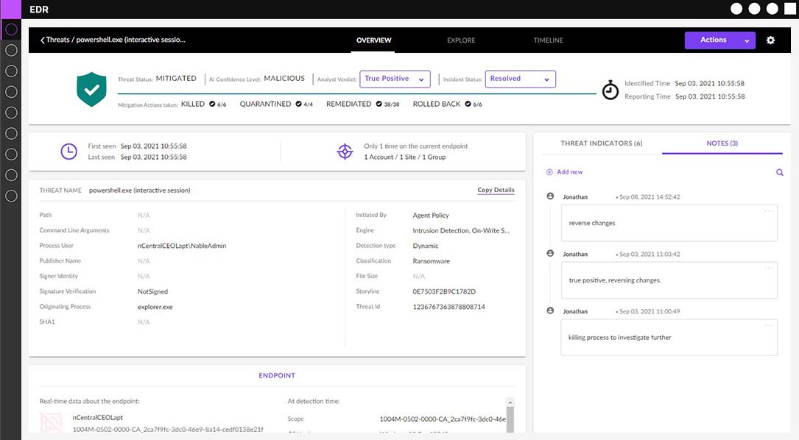Click the Threat Id value 1236767363878808714
Screen dimensions: 799x440
449,307
